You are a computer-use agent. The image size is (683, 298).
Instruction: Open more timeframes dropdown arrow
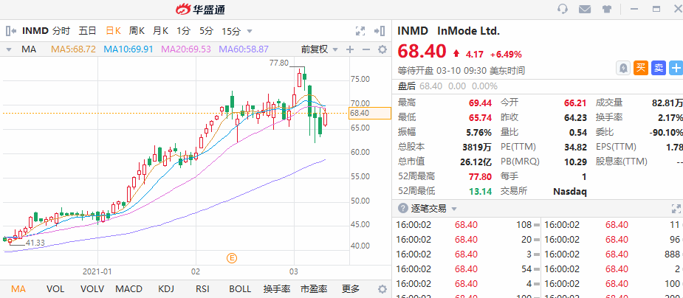250,31
